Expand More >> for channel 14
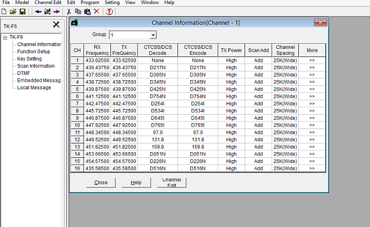Screen dimensions: 370x227 [312, 154]
